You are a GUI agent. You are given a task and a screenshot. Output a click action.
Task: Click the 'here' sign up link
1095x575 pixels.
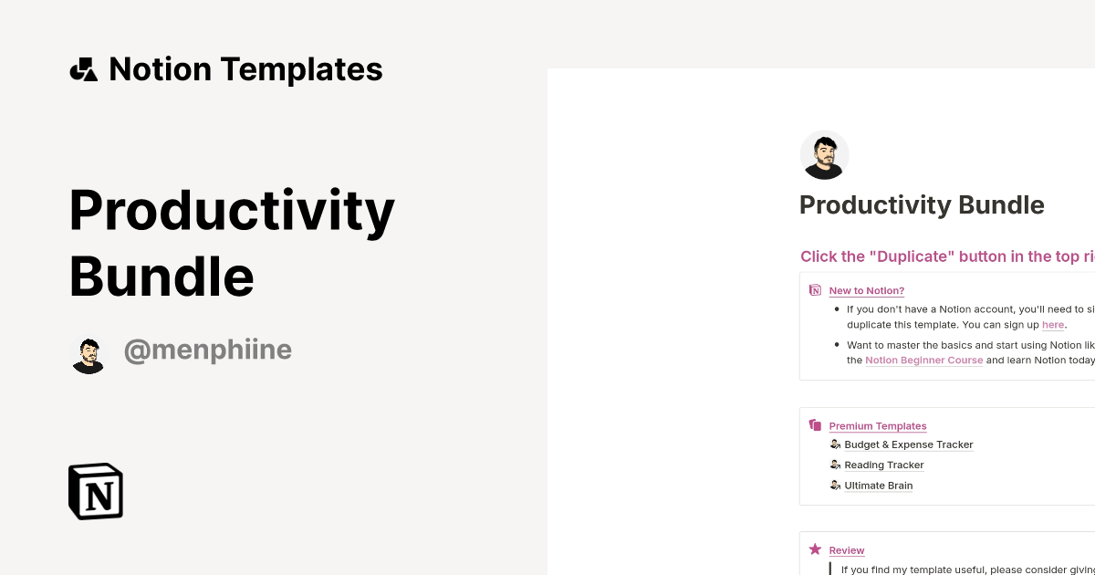pyautogui.click(x=1053, y=325)
